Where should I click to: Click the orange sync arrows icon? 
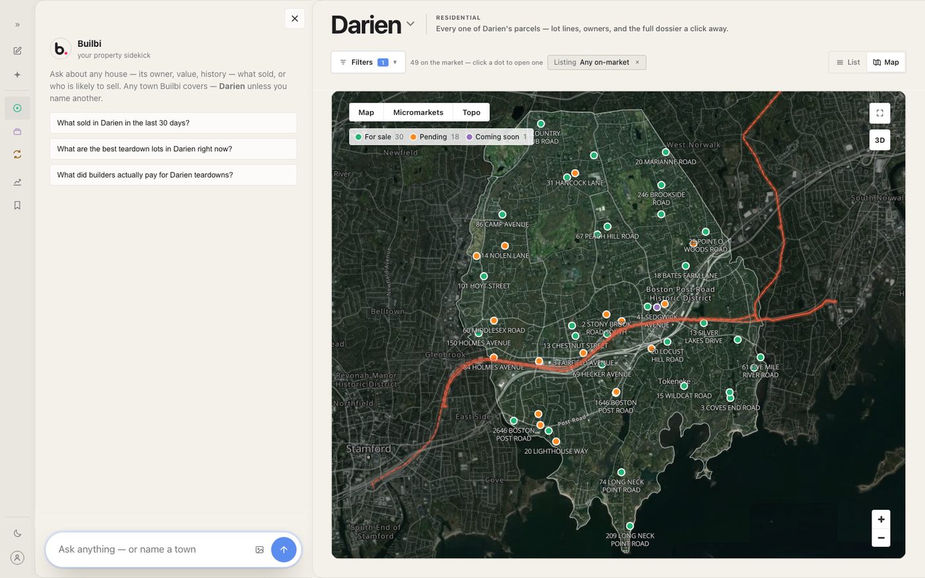17,154
